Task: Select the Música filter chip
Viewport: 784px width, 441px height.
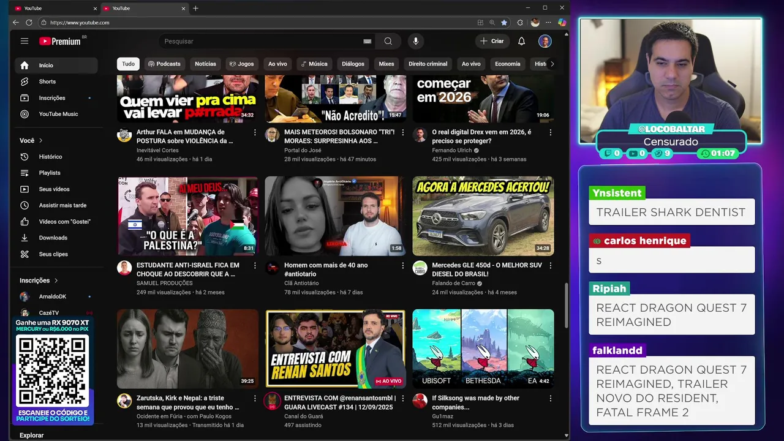Action: (314, 64)
